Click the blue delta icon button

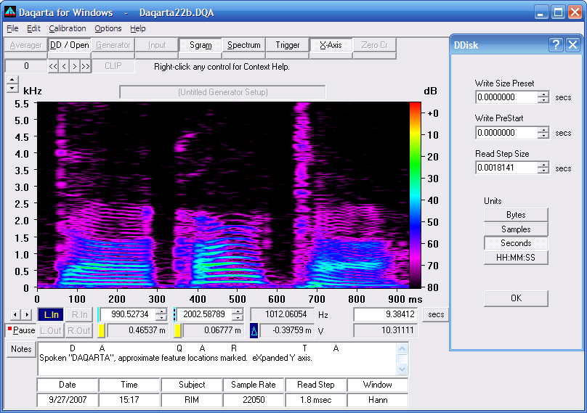point(254,331)
